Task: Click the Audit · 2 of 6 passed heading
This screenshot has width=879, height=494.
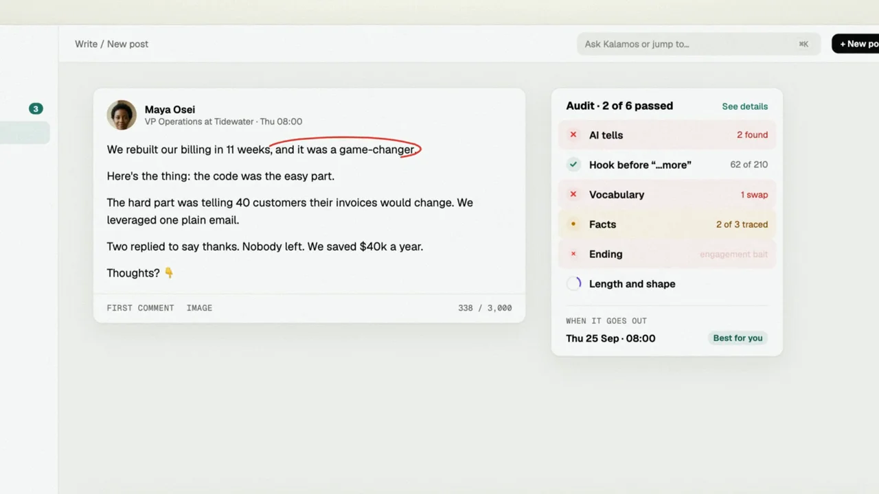Action: 619,106
